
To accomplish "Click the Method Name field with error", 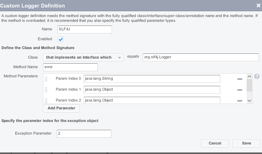I will pos(70,67).
